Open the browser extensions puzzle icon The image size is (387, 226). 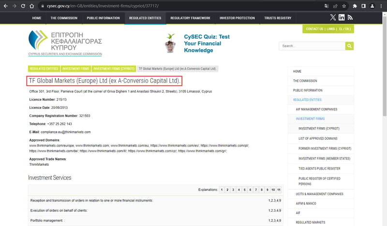click(356, 6)
